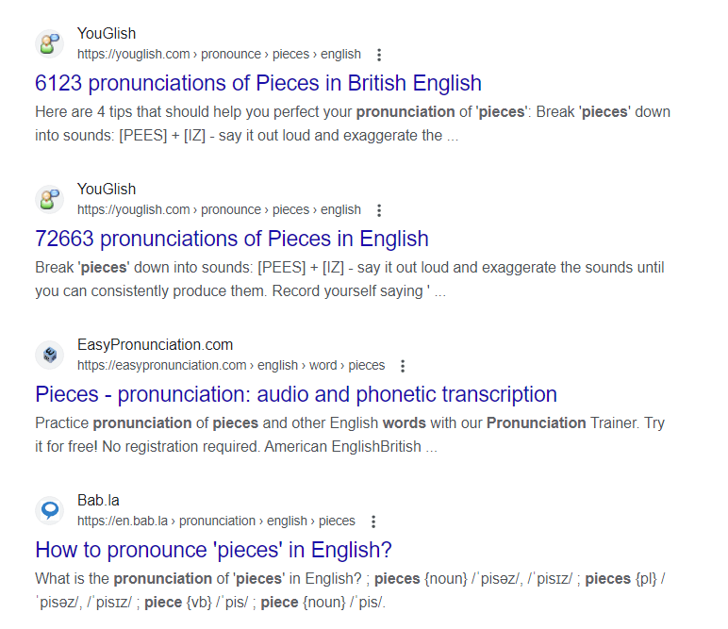
Task: Click the YouGlish site name above the 6123 result
Action: (x=107, y=34)
